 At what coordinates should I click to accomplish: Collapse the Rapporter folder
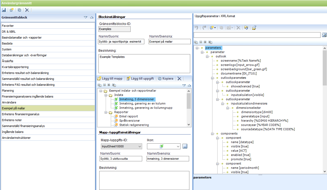tap(106, 112)
